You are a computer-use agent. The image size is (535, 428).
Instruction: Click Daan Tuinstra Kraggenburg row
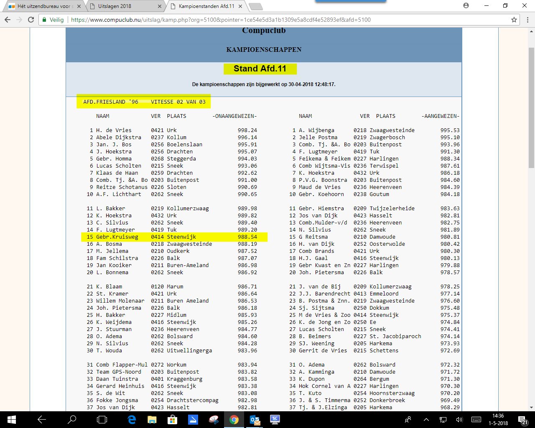[172, 379]
